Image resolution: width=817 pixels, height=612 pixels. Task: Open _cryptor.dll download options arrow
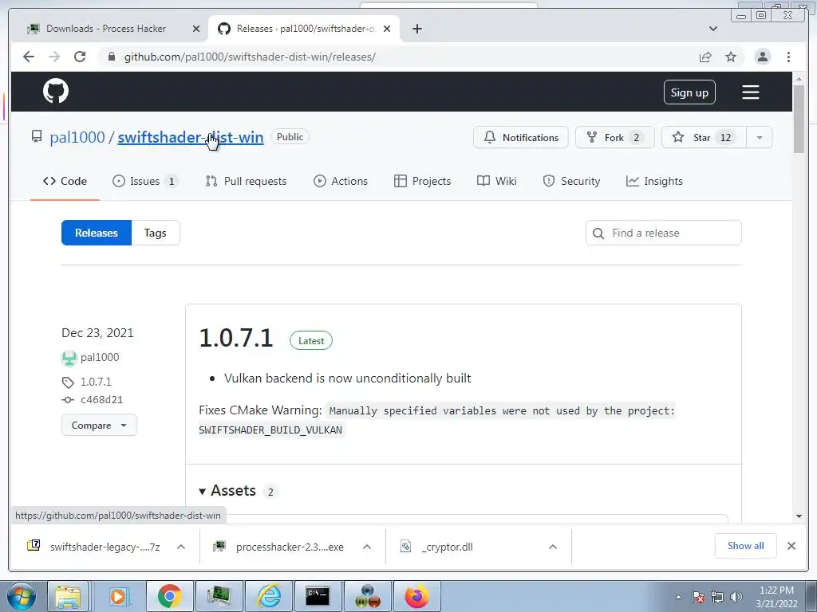point(553,547)
